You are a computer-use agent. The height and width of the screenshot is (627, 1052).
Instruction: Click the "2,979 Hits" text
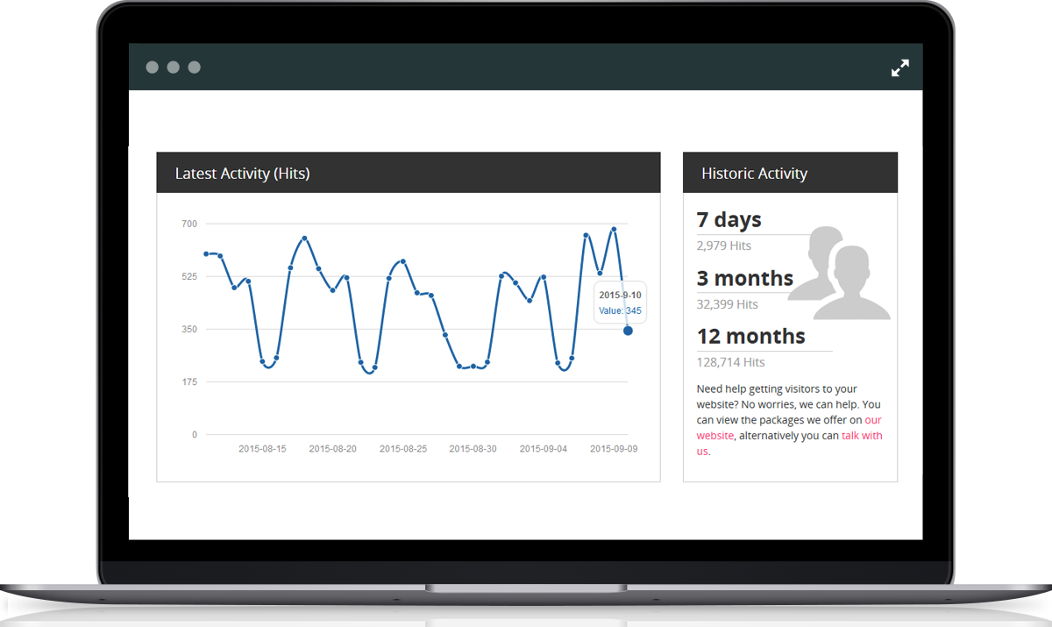pyautogui.click(x=723, y=246)
